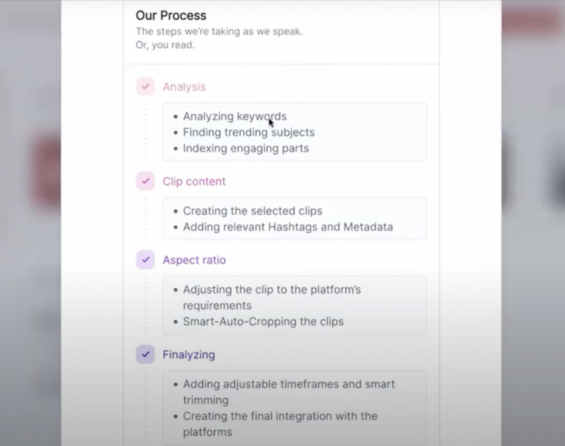Click Adding adjustable timeframes and smart trimming
Screen dimensions: 565x446
pyautogui.click(x=289, y=392)
